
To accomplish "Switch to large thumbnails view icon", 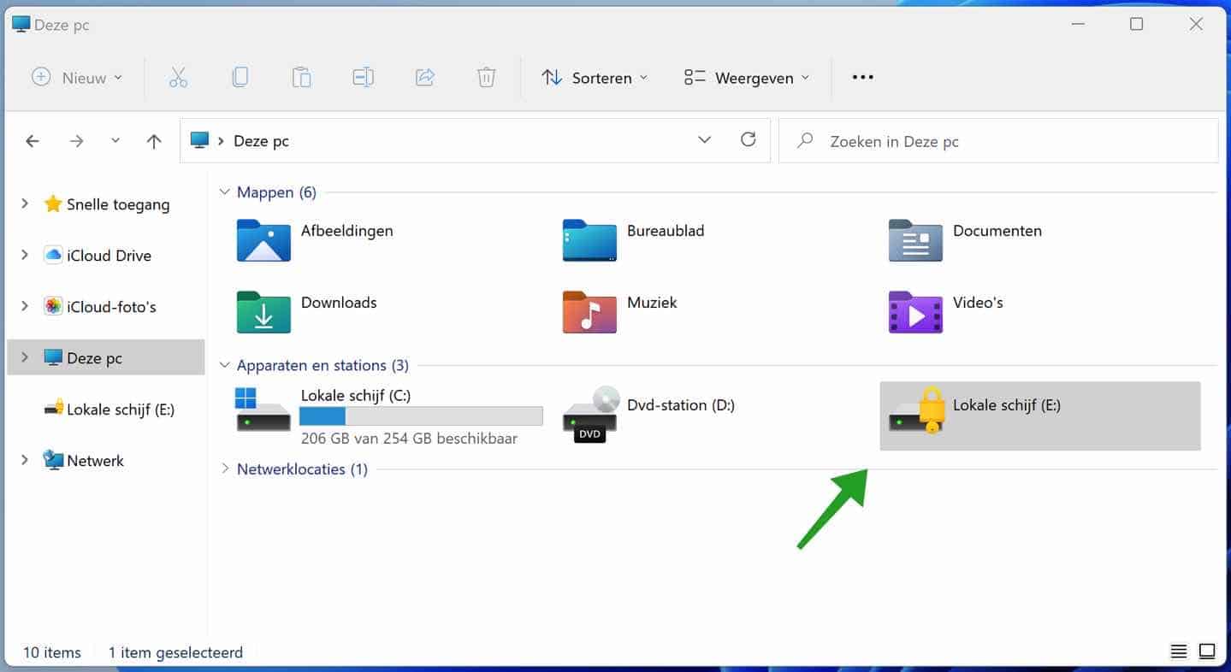I will [1207, 651].
